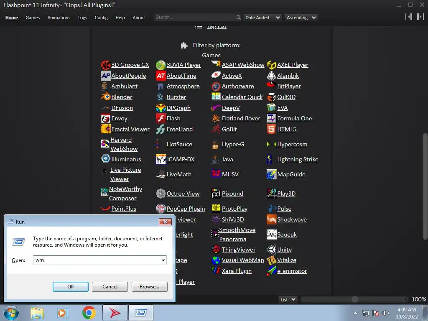Viewport: 428px width, 321px height.
Task: Switch to the Home tab
Action: (11, 18)
